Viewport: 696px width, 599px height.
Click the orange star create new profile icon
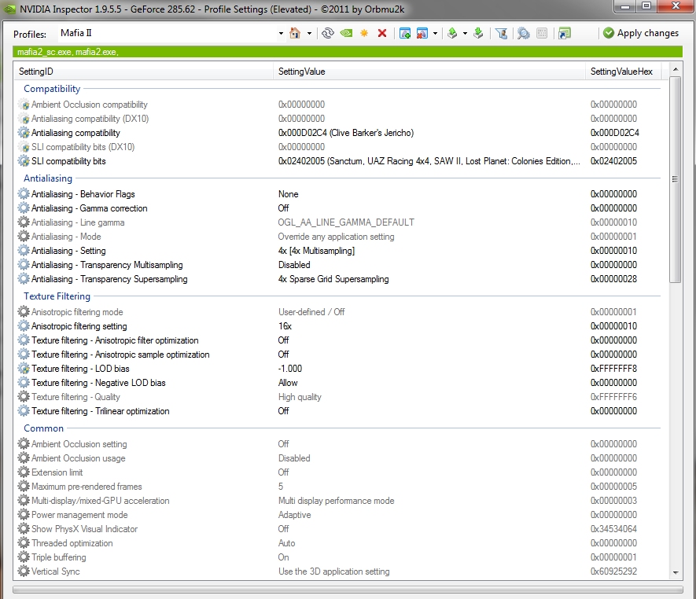coord(364,33)
